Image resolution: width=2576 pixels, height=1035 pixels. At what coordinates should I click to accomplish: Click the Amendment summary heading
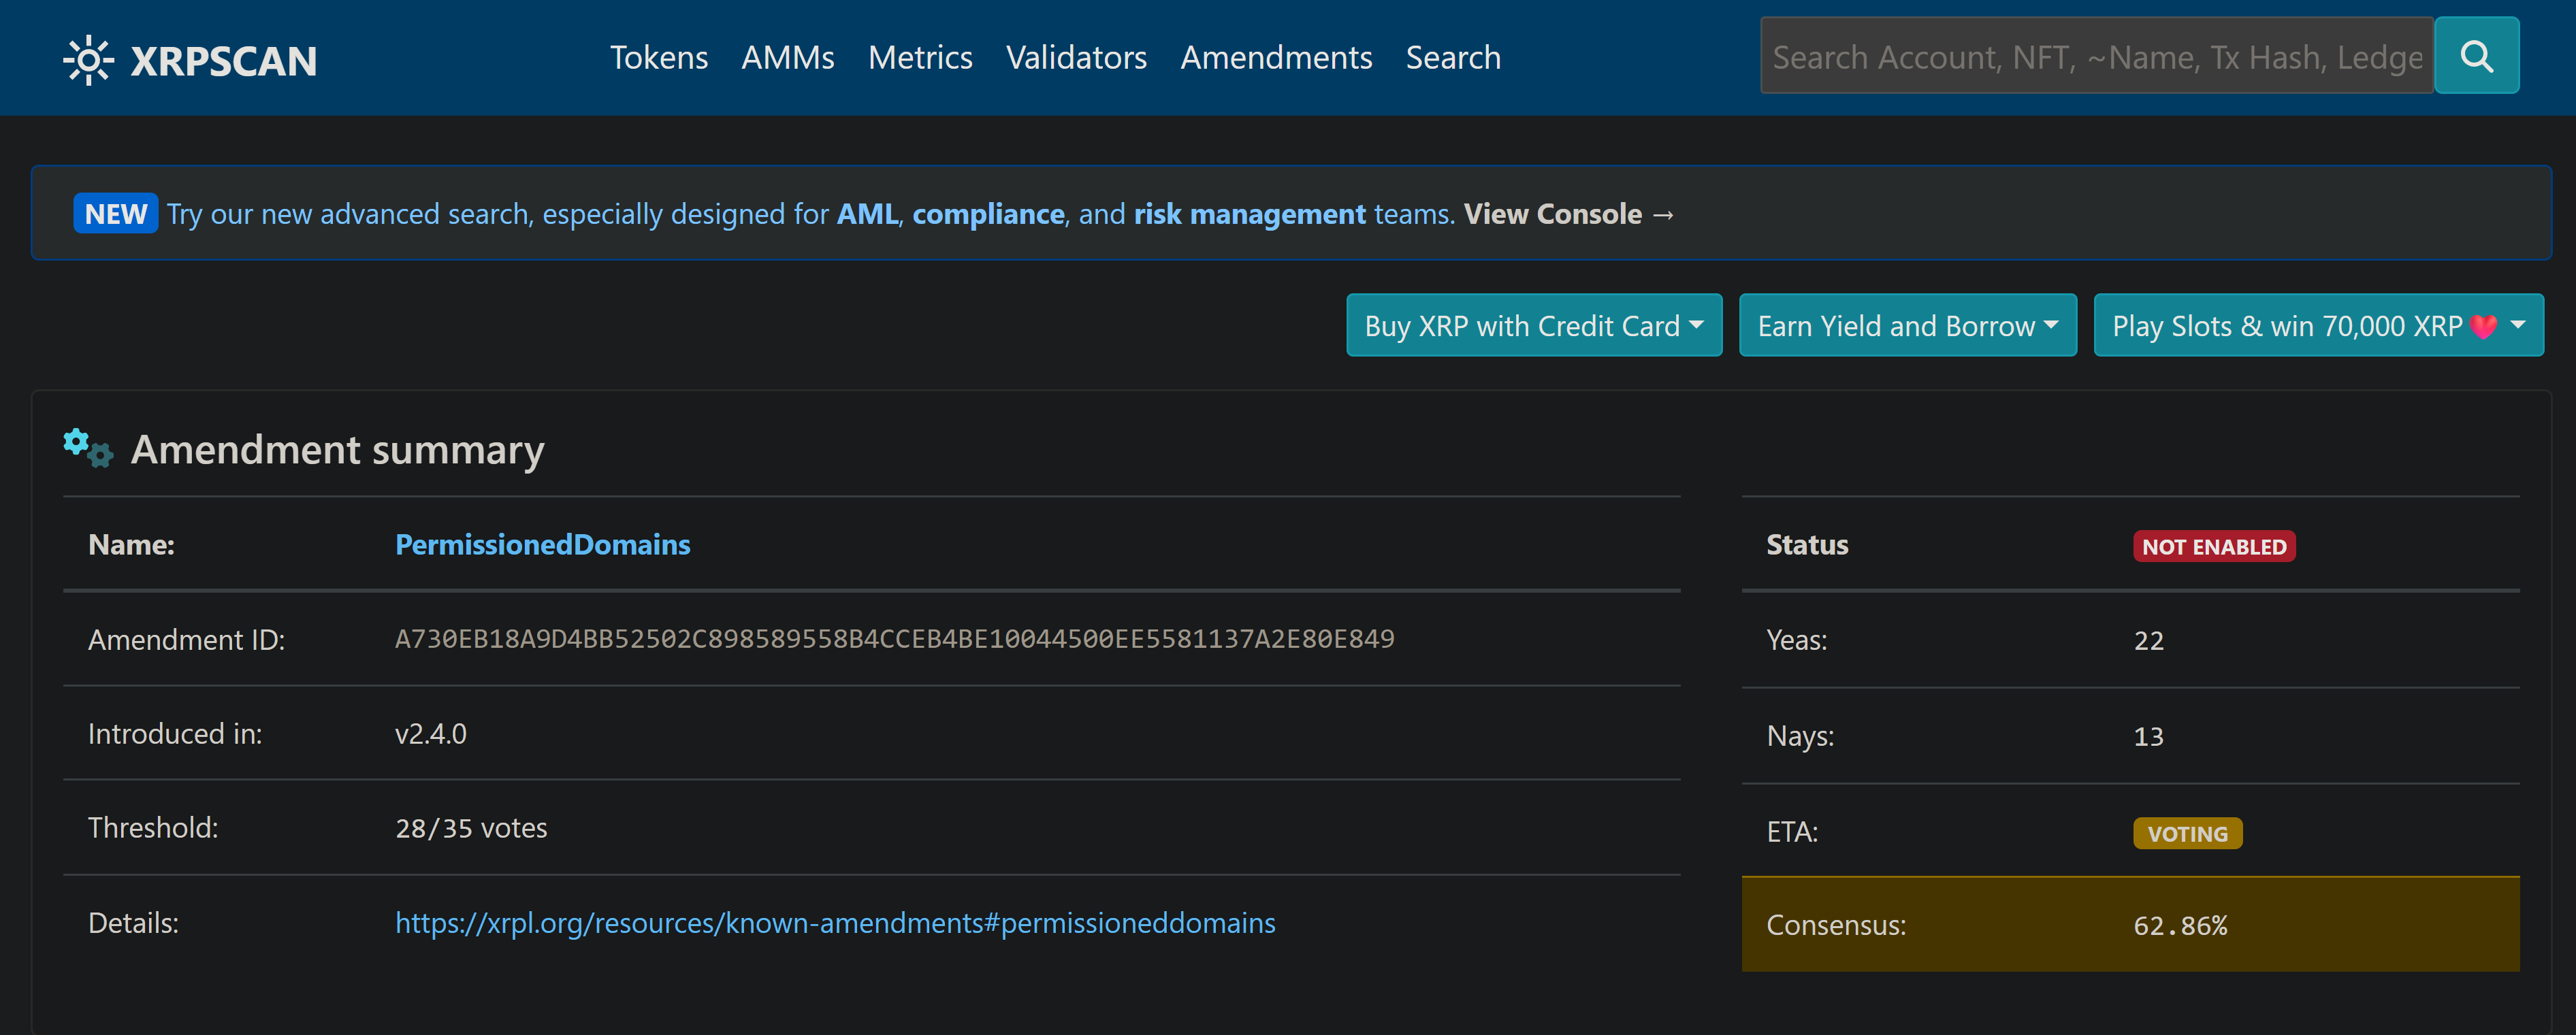click(338, 449)
